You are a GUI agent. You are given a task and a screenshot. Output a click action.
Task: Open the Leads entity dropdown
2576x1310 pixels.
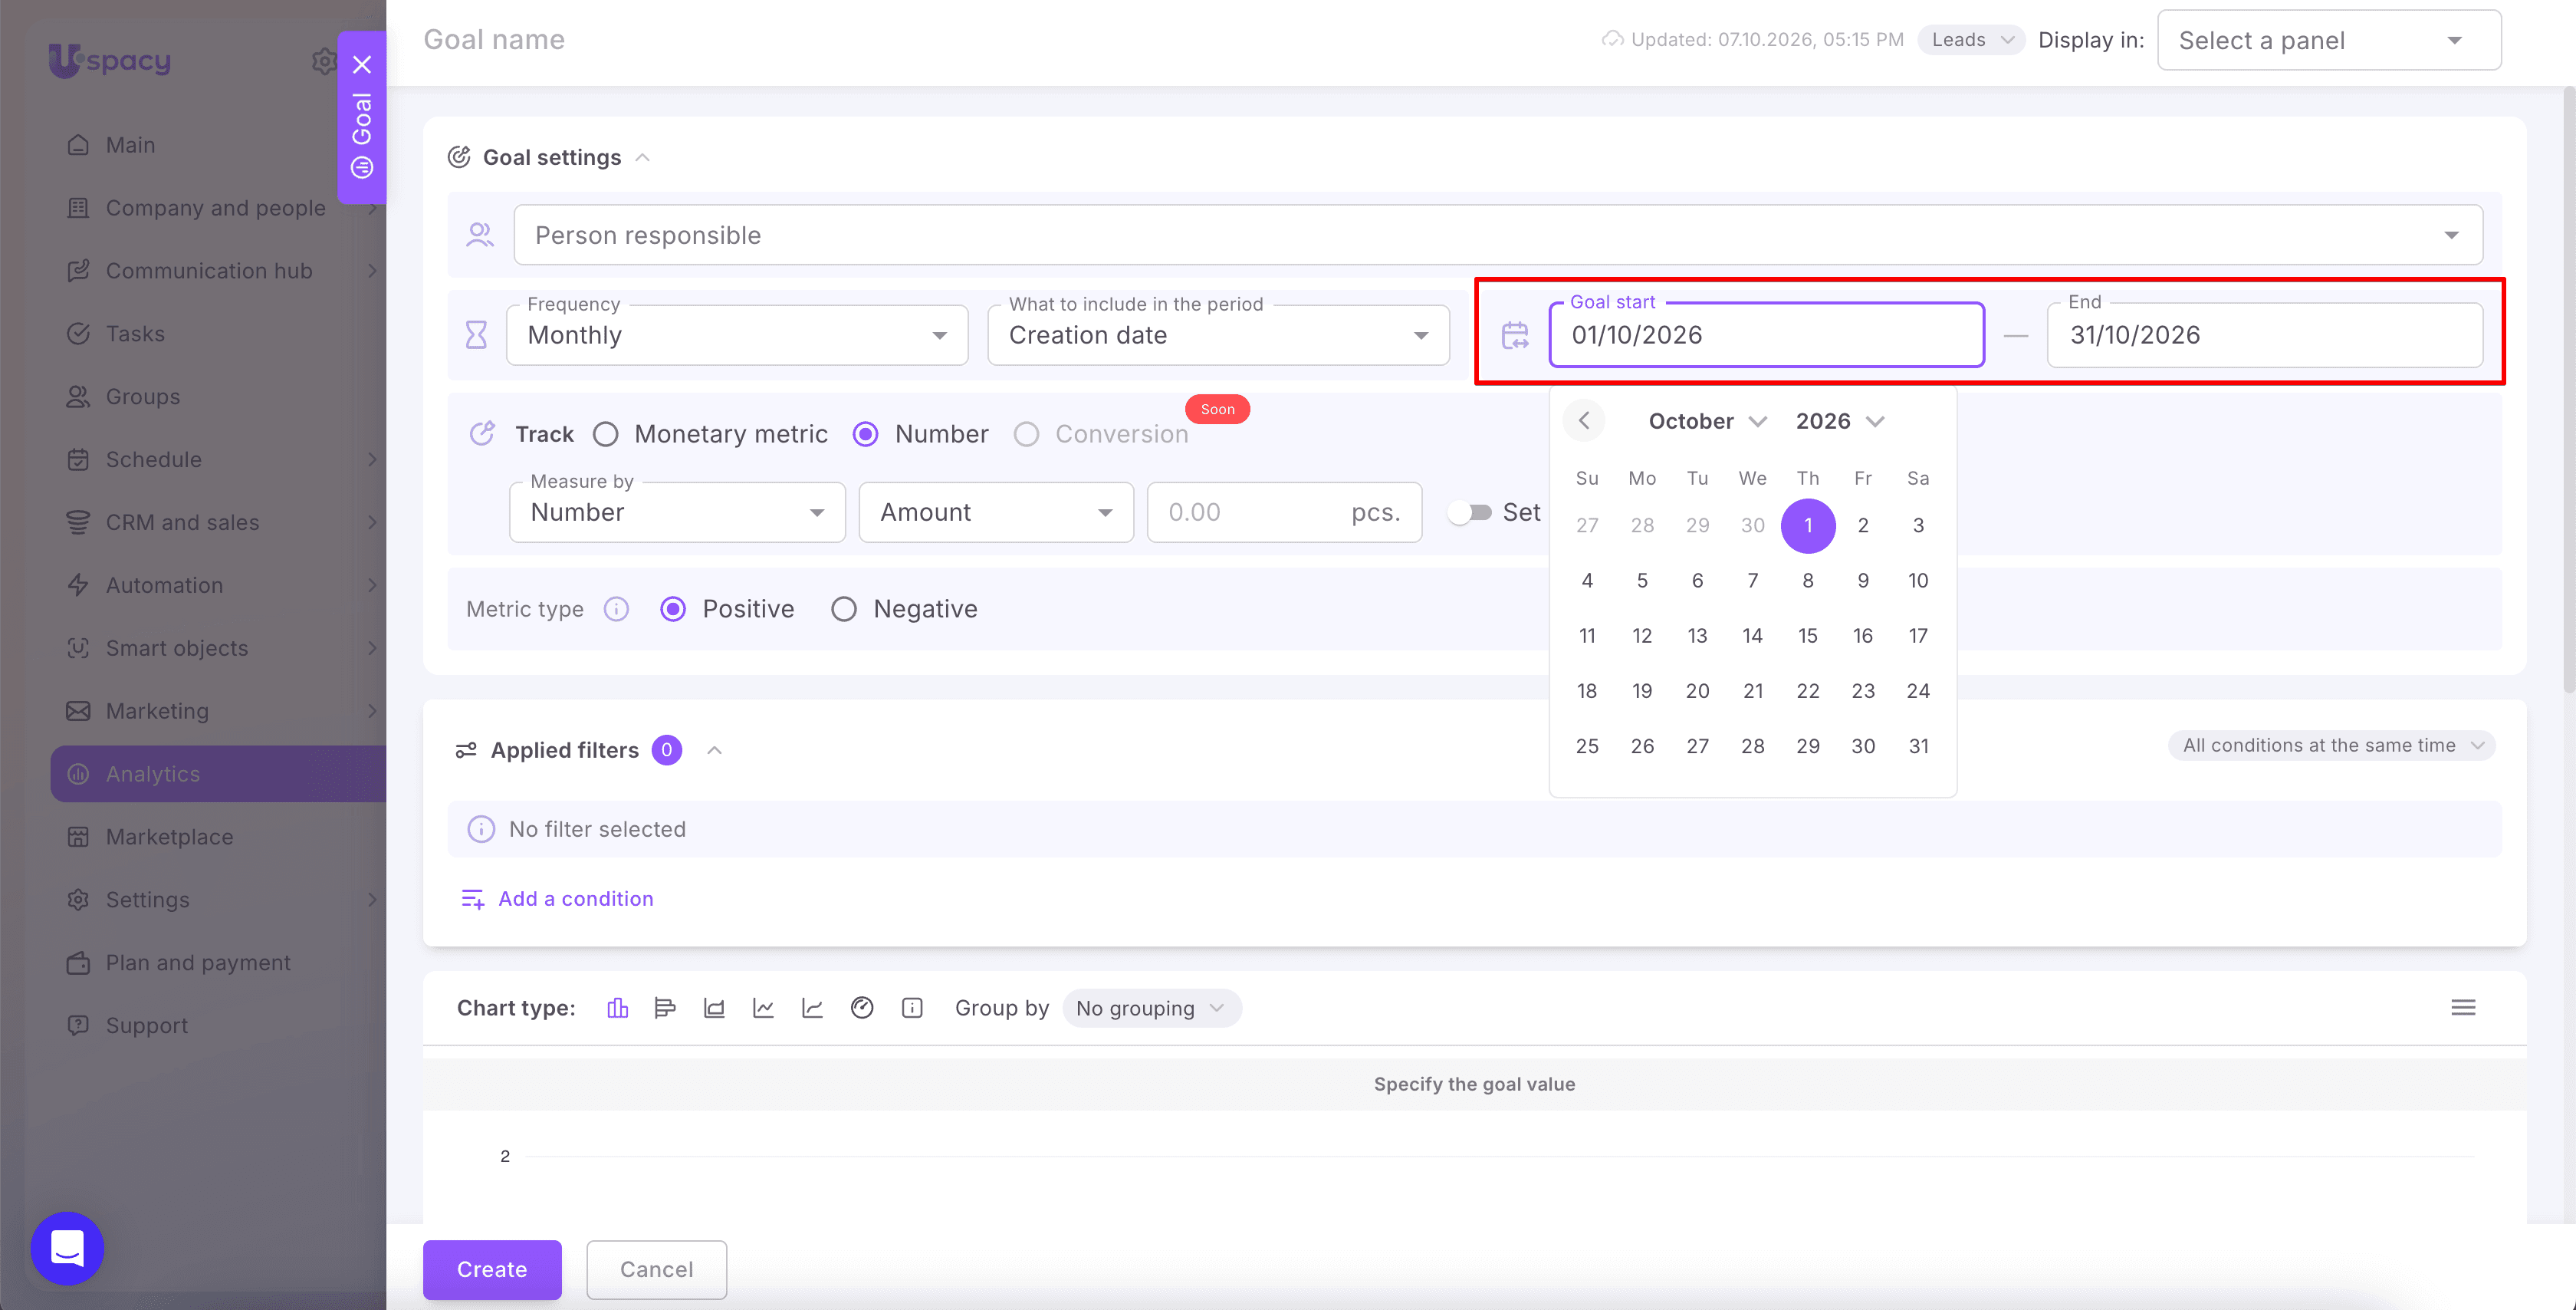point(1971,40)
